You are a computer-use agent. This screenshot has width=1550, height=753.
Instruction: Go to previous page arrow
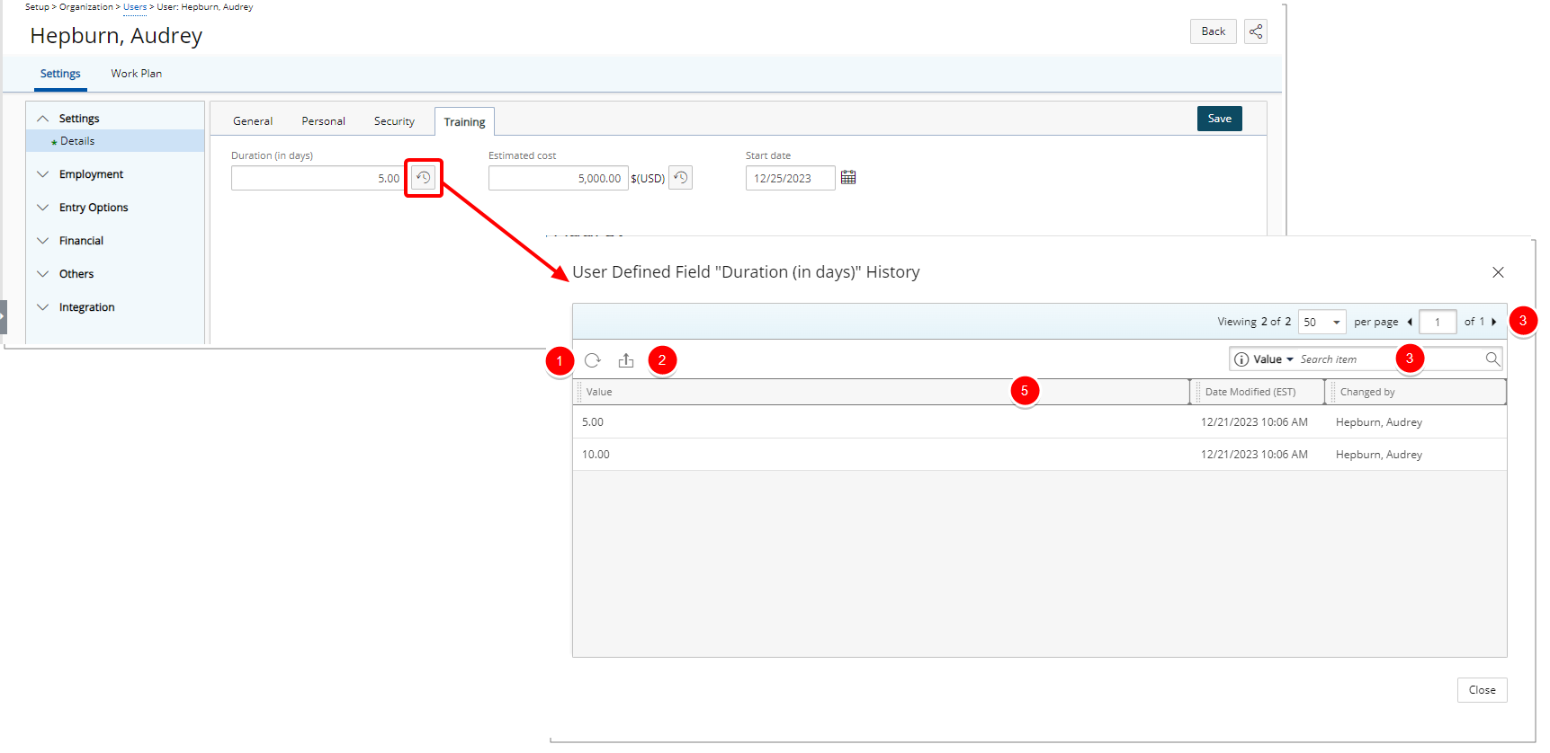1410,322
